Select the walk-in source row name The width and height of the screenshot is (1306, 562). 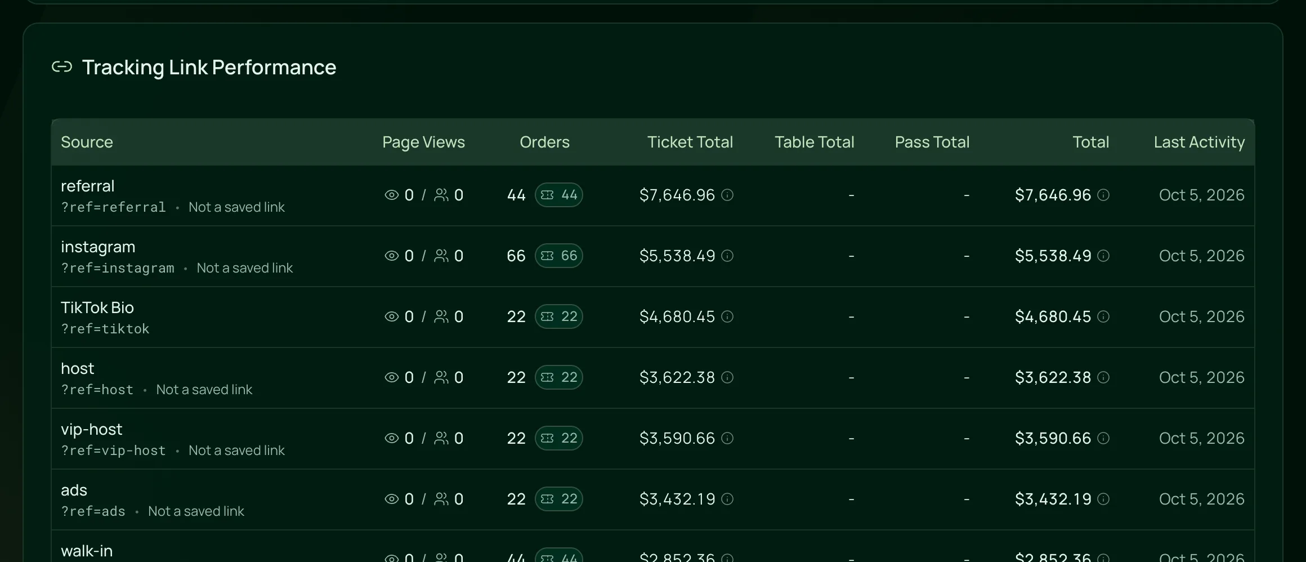(x=87, y=551)
